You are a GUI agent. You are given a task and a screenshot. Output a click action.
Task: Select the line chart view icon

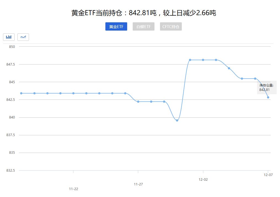coord(23,37)
